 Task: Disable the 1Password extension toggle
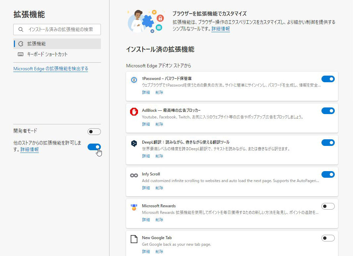[328, 79]
